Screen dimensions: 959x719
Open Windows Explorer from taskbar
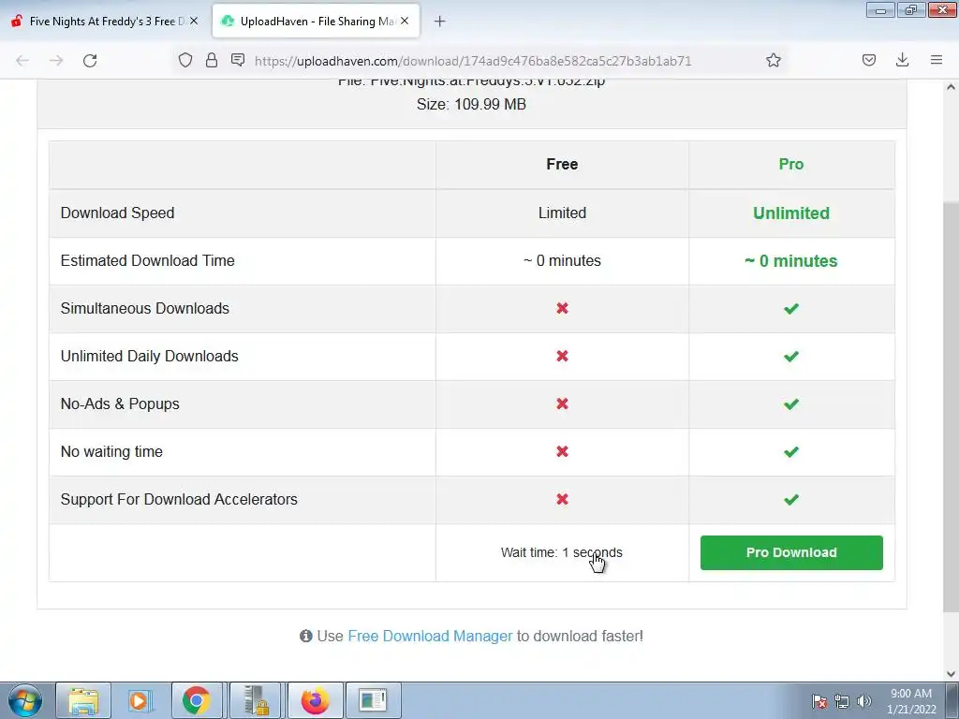[x=83, y=700]
